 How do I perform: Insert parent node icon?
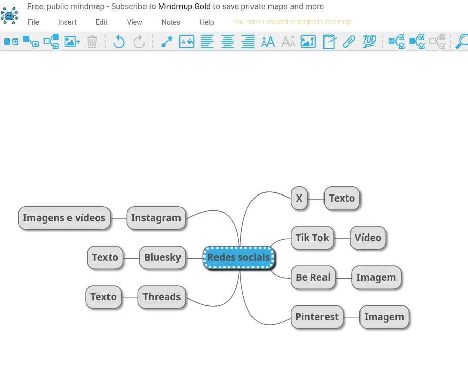coord(51,42)
